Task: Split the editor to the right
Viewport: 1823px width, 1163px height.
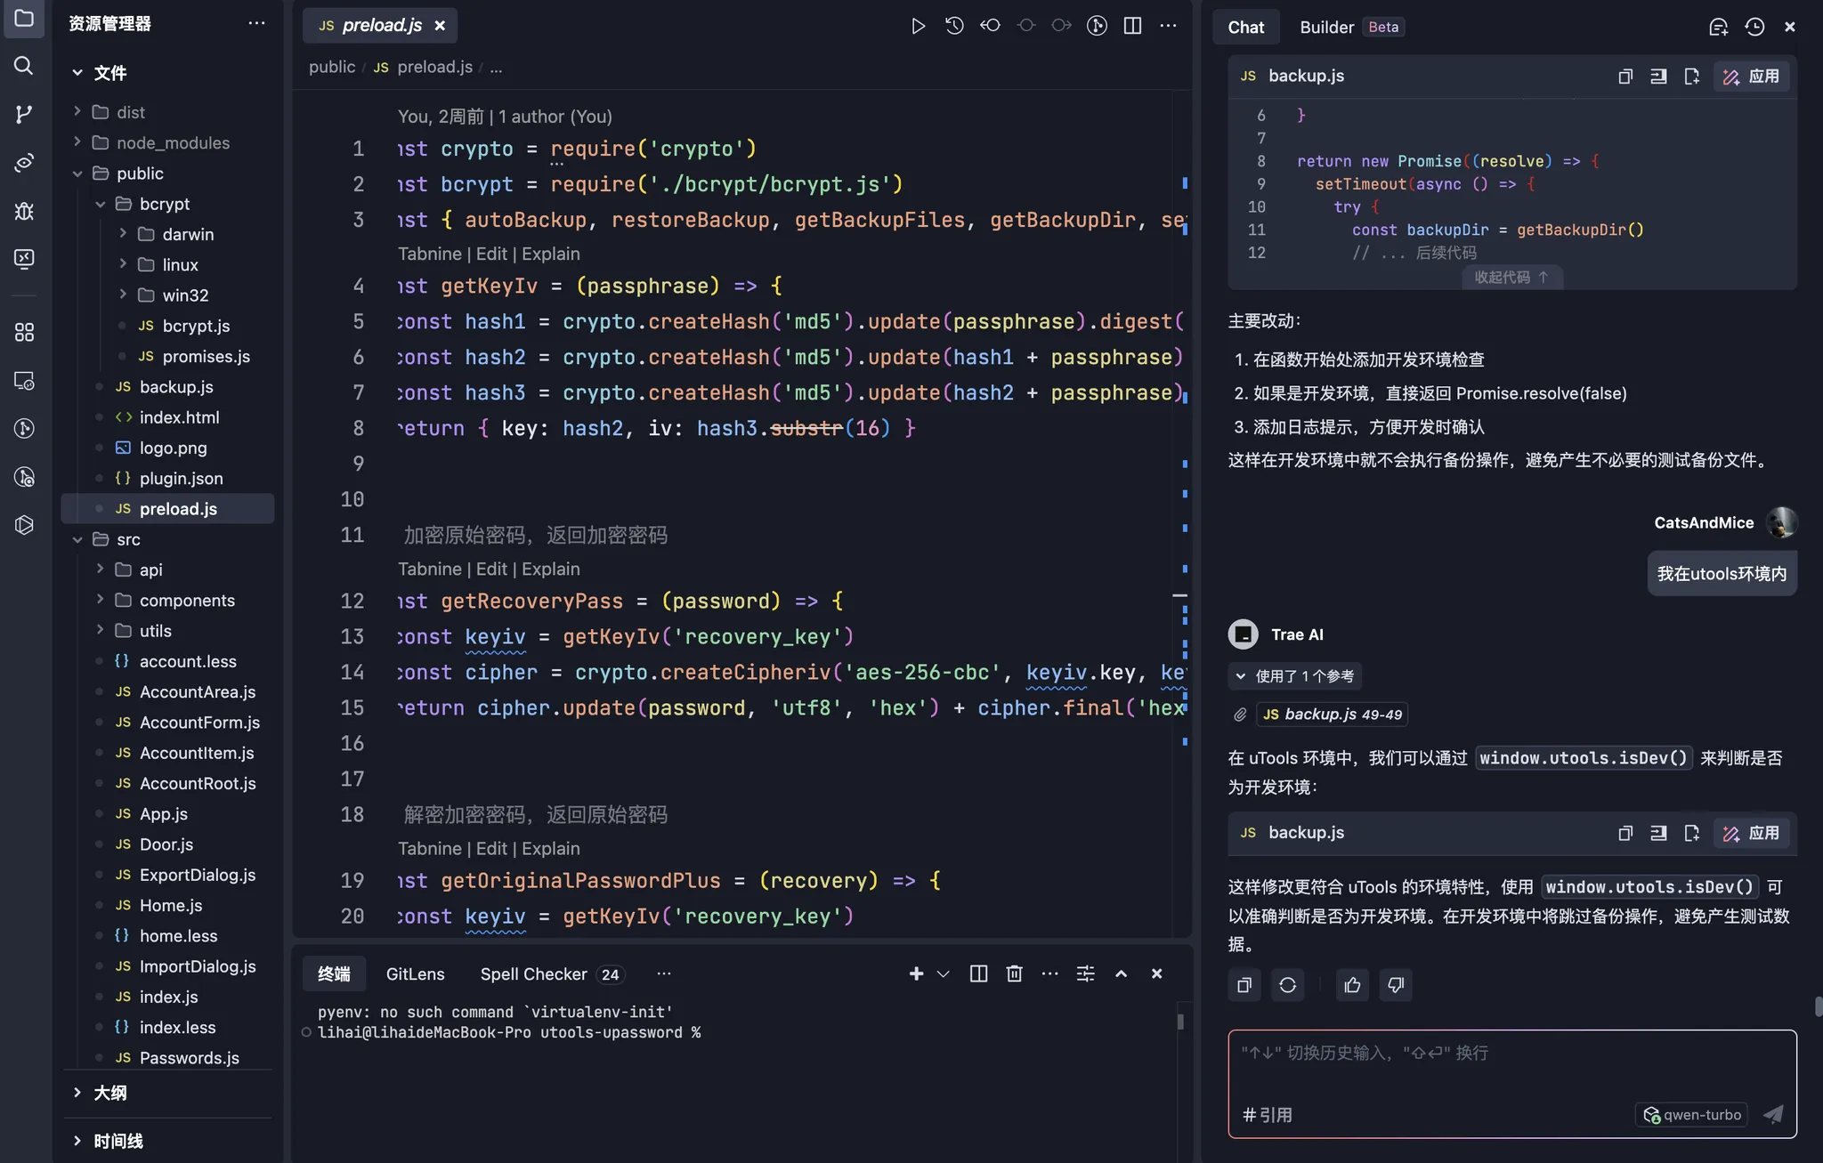Action: (x=1132, y=26)
